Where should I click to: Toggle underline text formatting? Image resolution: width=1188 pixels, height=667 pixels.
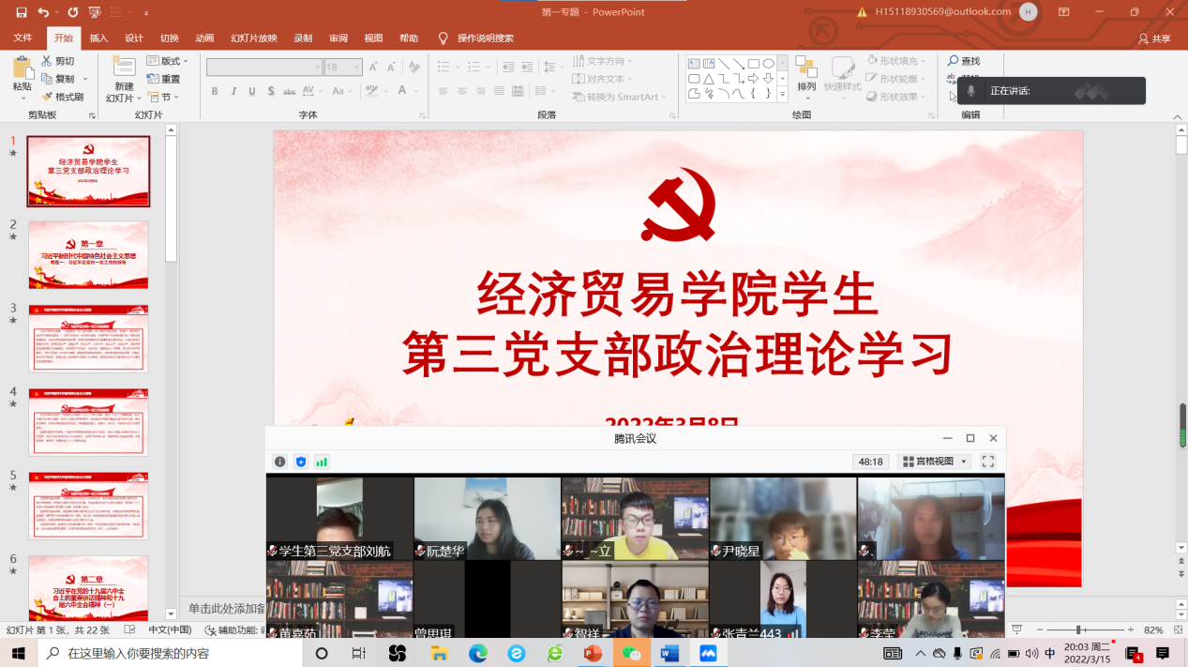[x=252, y=91]
